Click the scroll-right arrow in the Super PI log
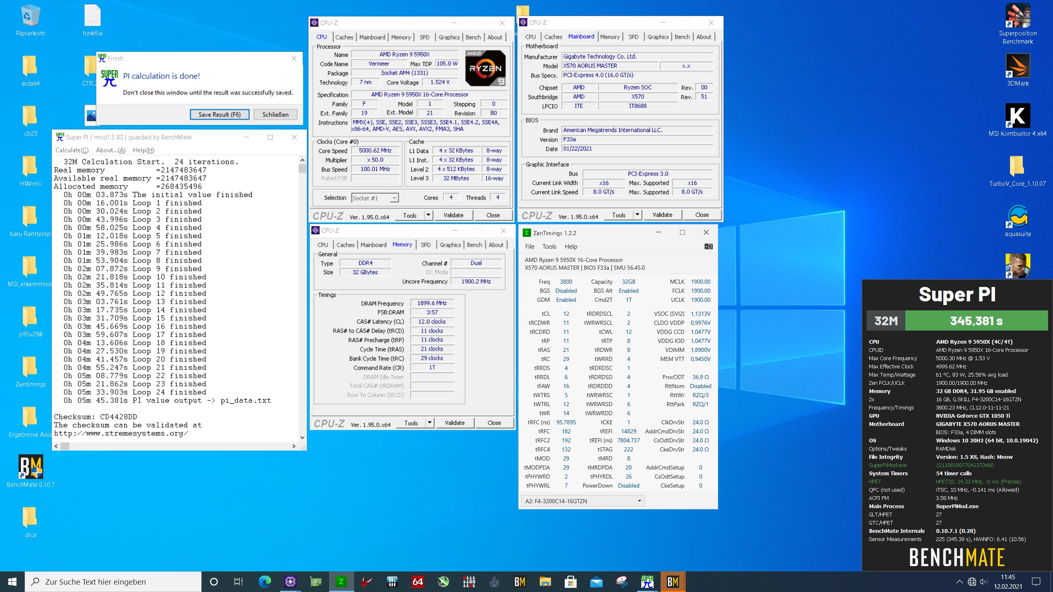The image size is (1053, 592). coord(294,446)
